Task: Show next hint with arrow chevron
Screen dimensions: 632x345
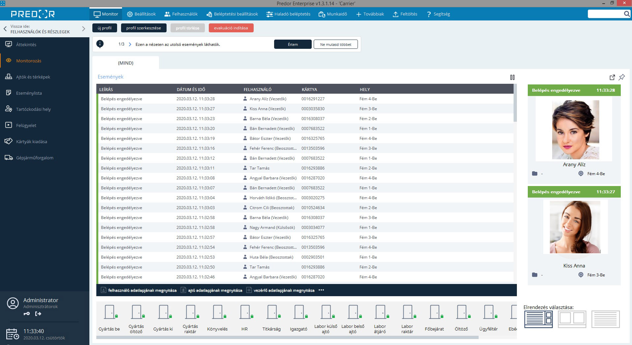Action: [130, 44]
